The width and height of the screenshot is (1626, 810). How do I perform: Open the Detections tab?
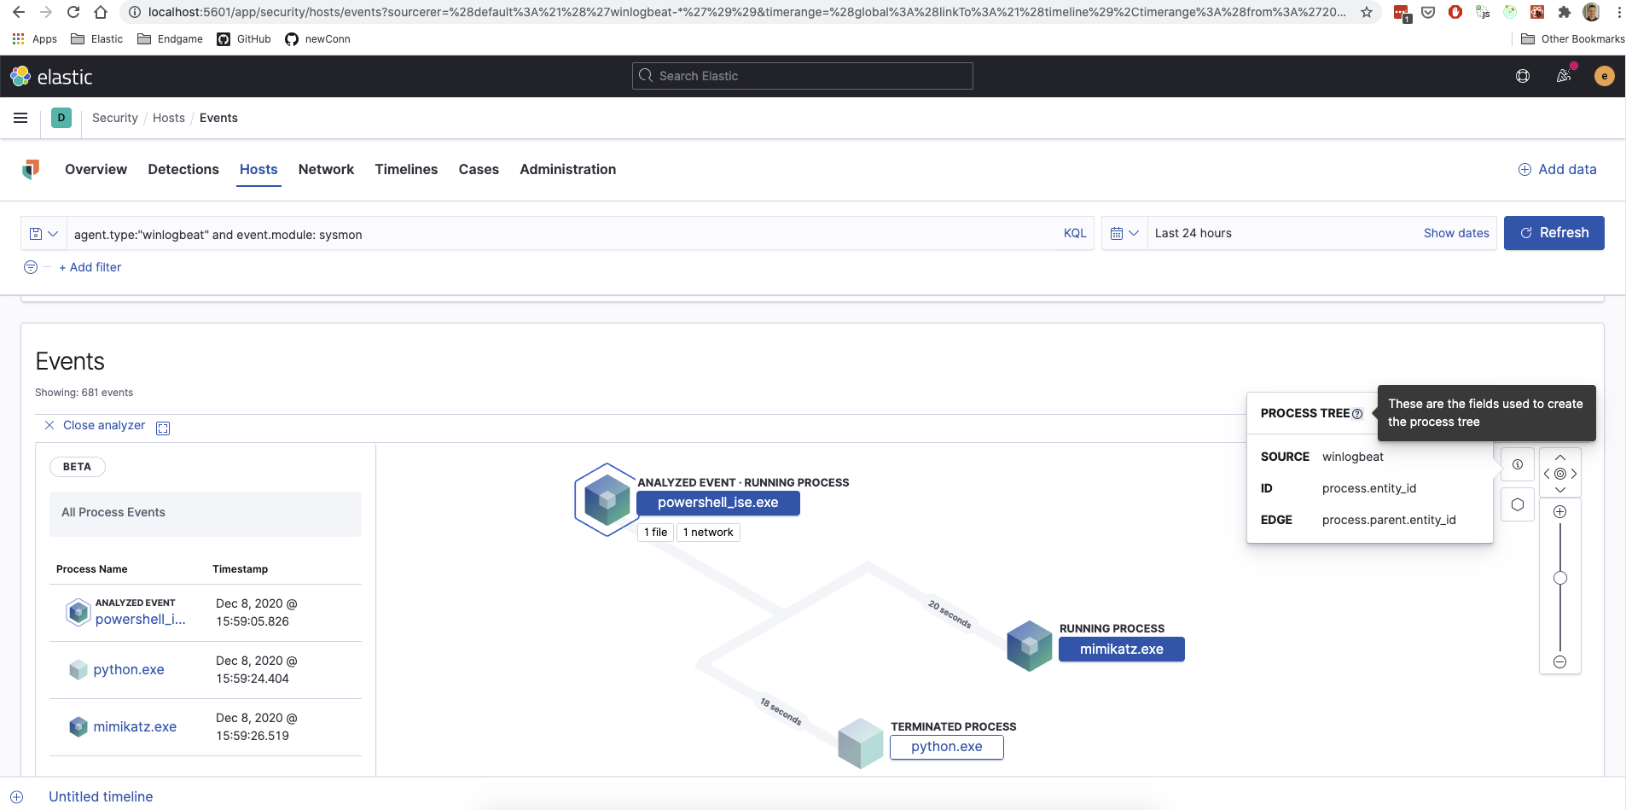point(183,169)
